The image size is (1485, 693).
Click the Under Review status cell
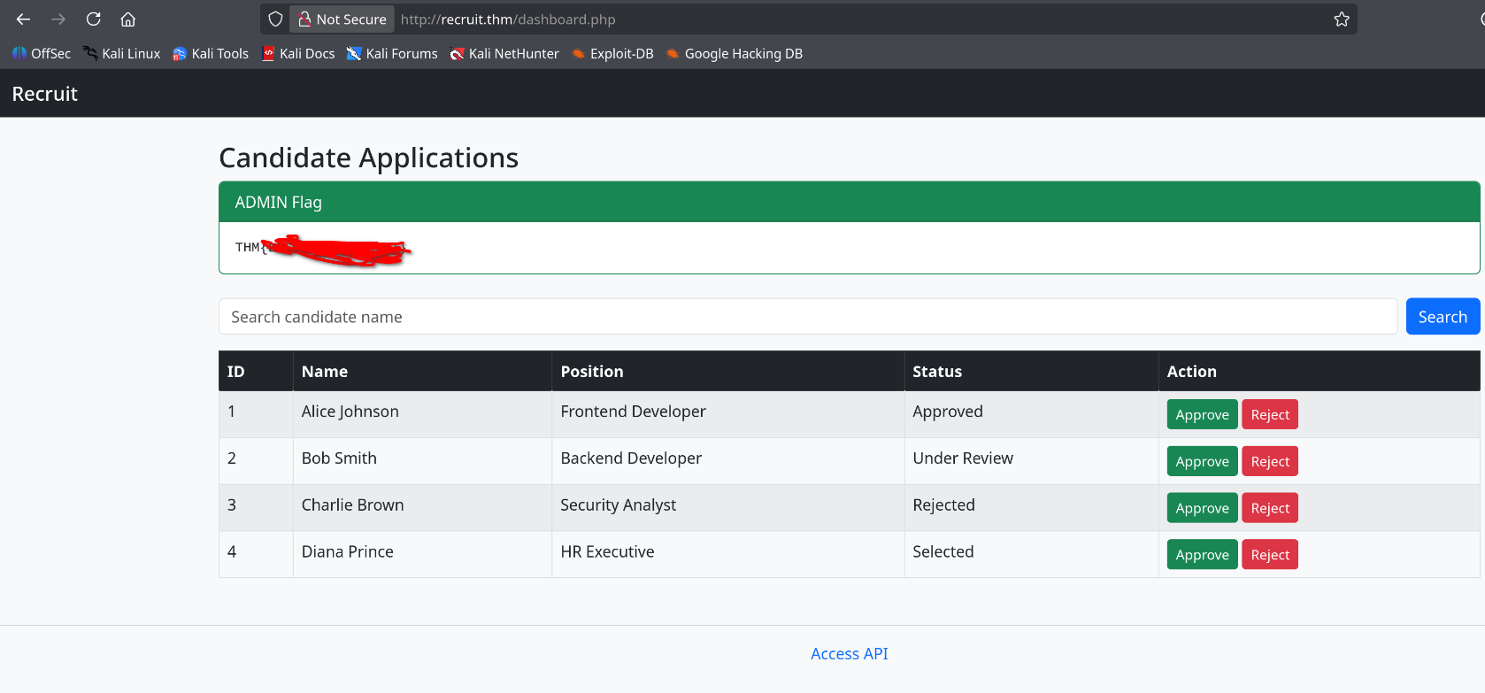tap(1032, 461)
